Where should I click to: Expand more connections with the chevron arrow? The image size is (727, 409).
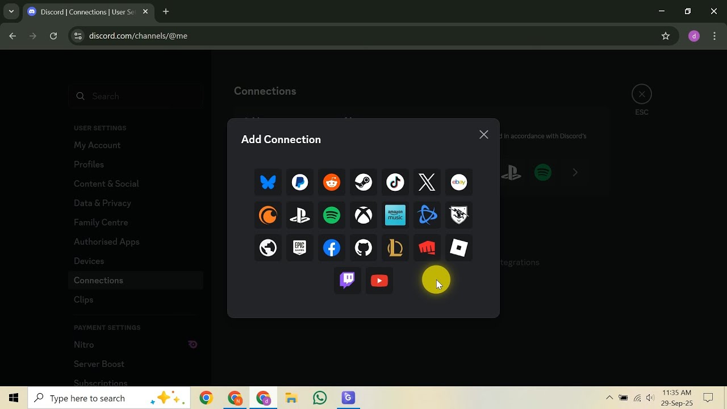(575, 172)
